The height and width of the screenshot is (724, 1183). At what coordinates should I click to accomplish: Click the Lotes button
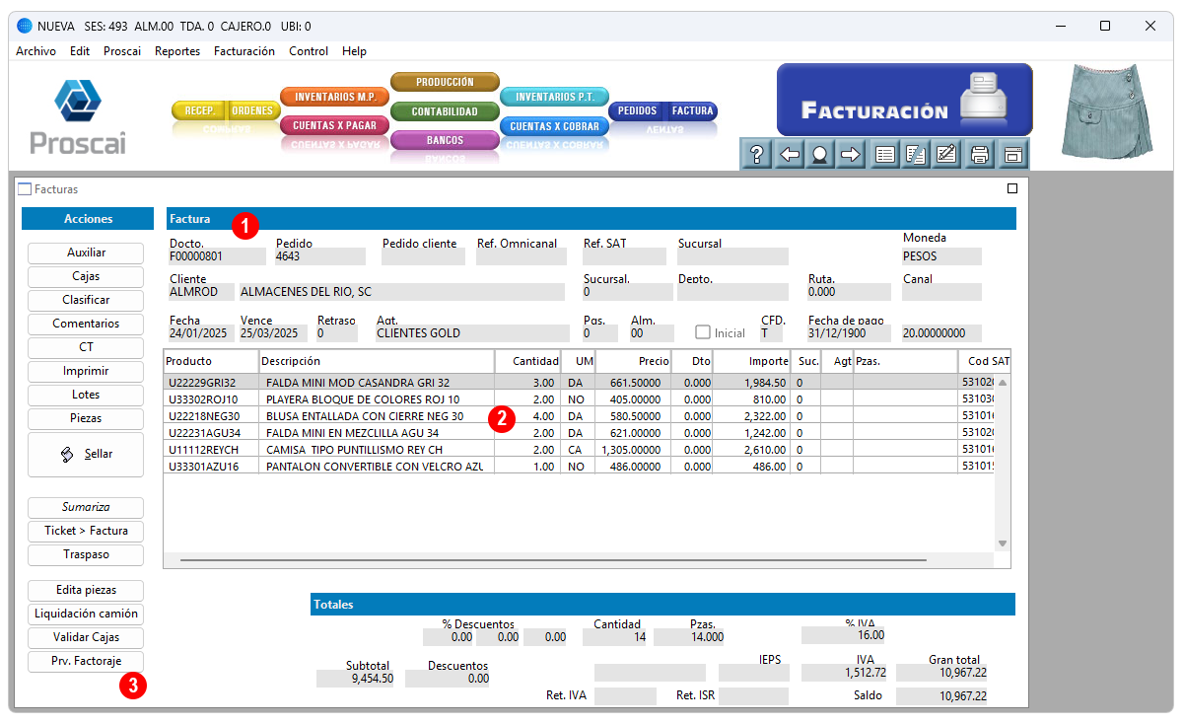click(x=87, y=395)
